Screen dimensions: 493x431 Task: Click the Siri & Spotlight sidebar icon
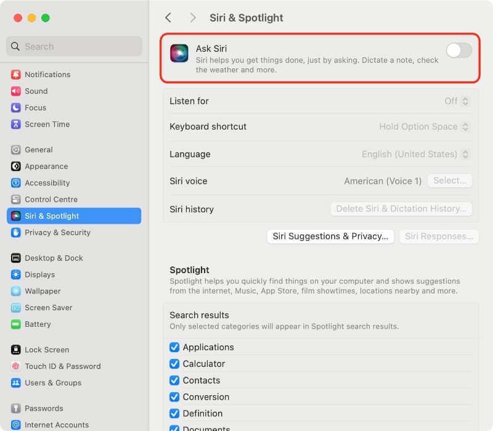click(16, 216)
